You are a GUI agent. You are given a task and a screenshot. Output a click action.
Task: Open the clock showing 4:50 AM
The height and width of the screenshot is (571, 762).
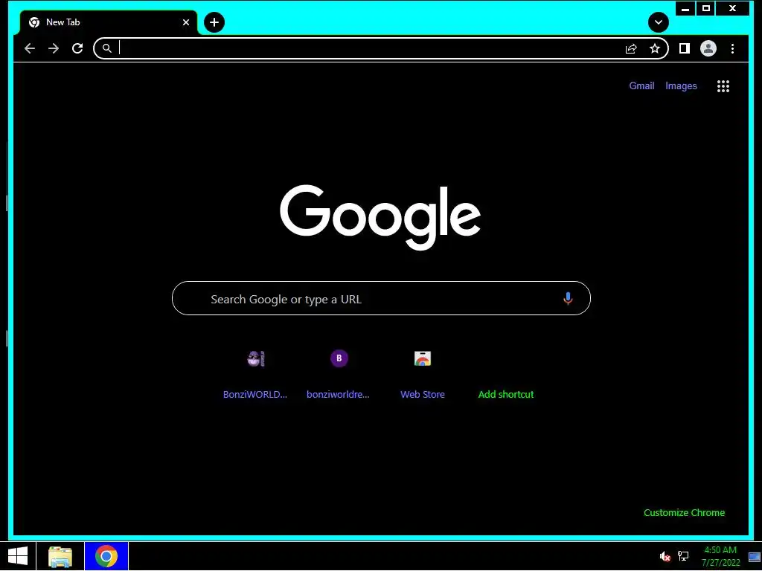720,556
